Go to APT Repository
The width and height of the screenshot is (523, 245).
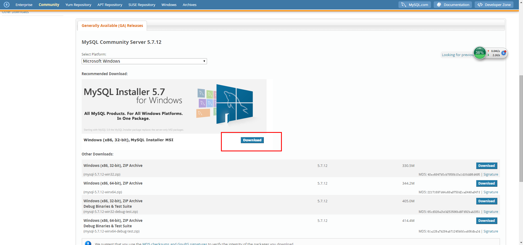coord(110,5)
